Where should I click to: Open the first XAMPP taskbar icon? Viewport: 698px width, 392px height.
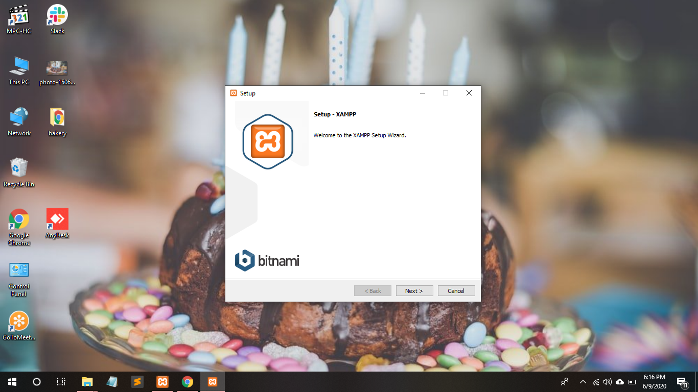point(162,382)
